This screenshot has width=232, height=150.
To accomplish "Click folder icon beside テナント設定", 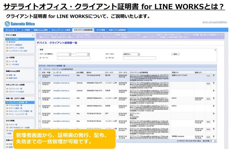I will click(7, 39).
